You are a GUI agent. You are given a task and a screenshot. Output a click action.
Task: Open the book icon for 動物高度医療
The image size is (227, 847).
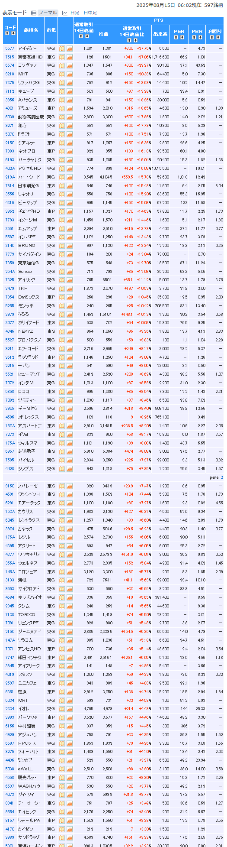pos(62,117)
